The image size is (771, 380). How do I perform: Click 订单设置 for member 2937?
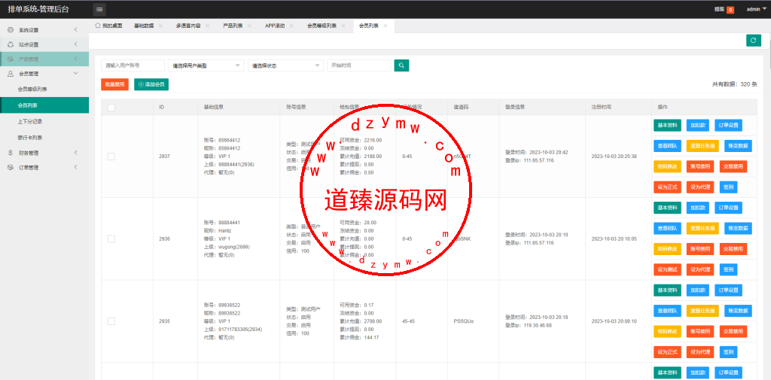[728, 126]
